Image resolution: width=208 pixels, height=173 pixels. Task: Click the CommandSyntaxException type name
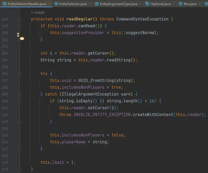142,19
